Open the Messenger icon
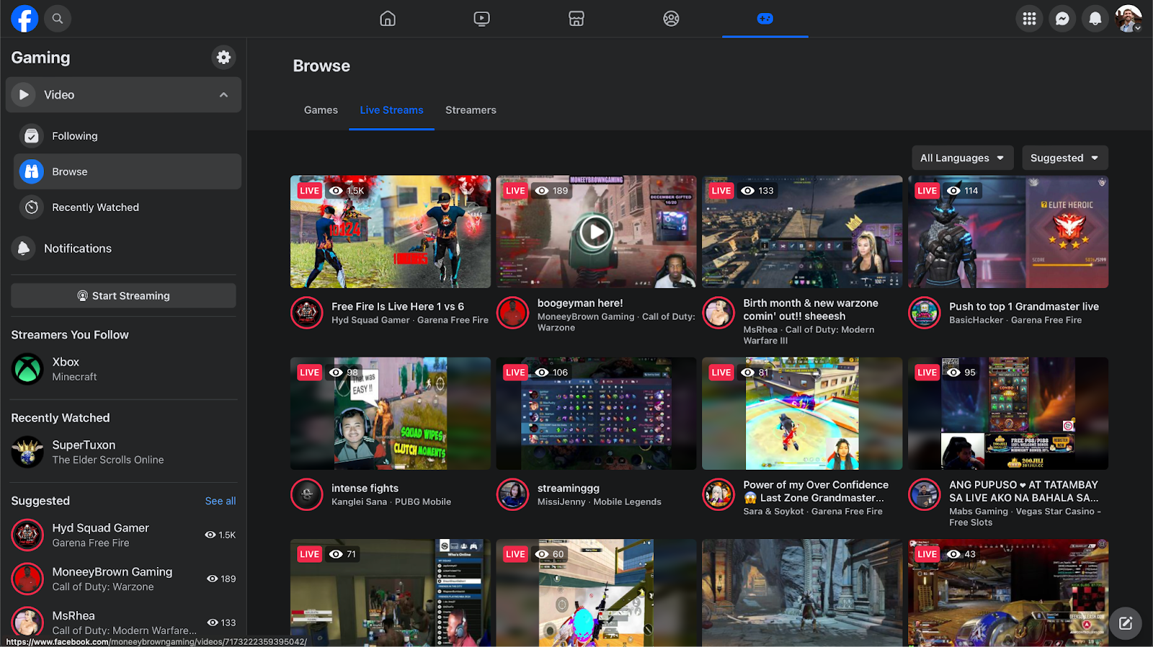Screen dimensions: 1153x647 click(x=1062, y=19)
